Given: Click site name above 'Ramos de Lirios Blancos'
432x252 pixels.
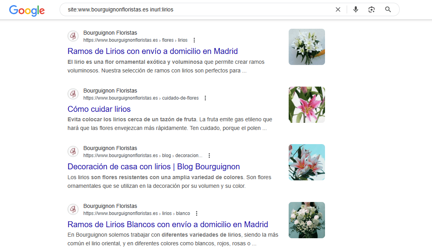Looking at the screenshot, I should coord(110,206).
